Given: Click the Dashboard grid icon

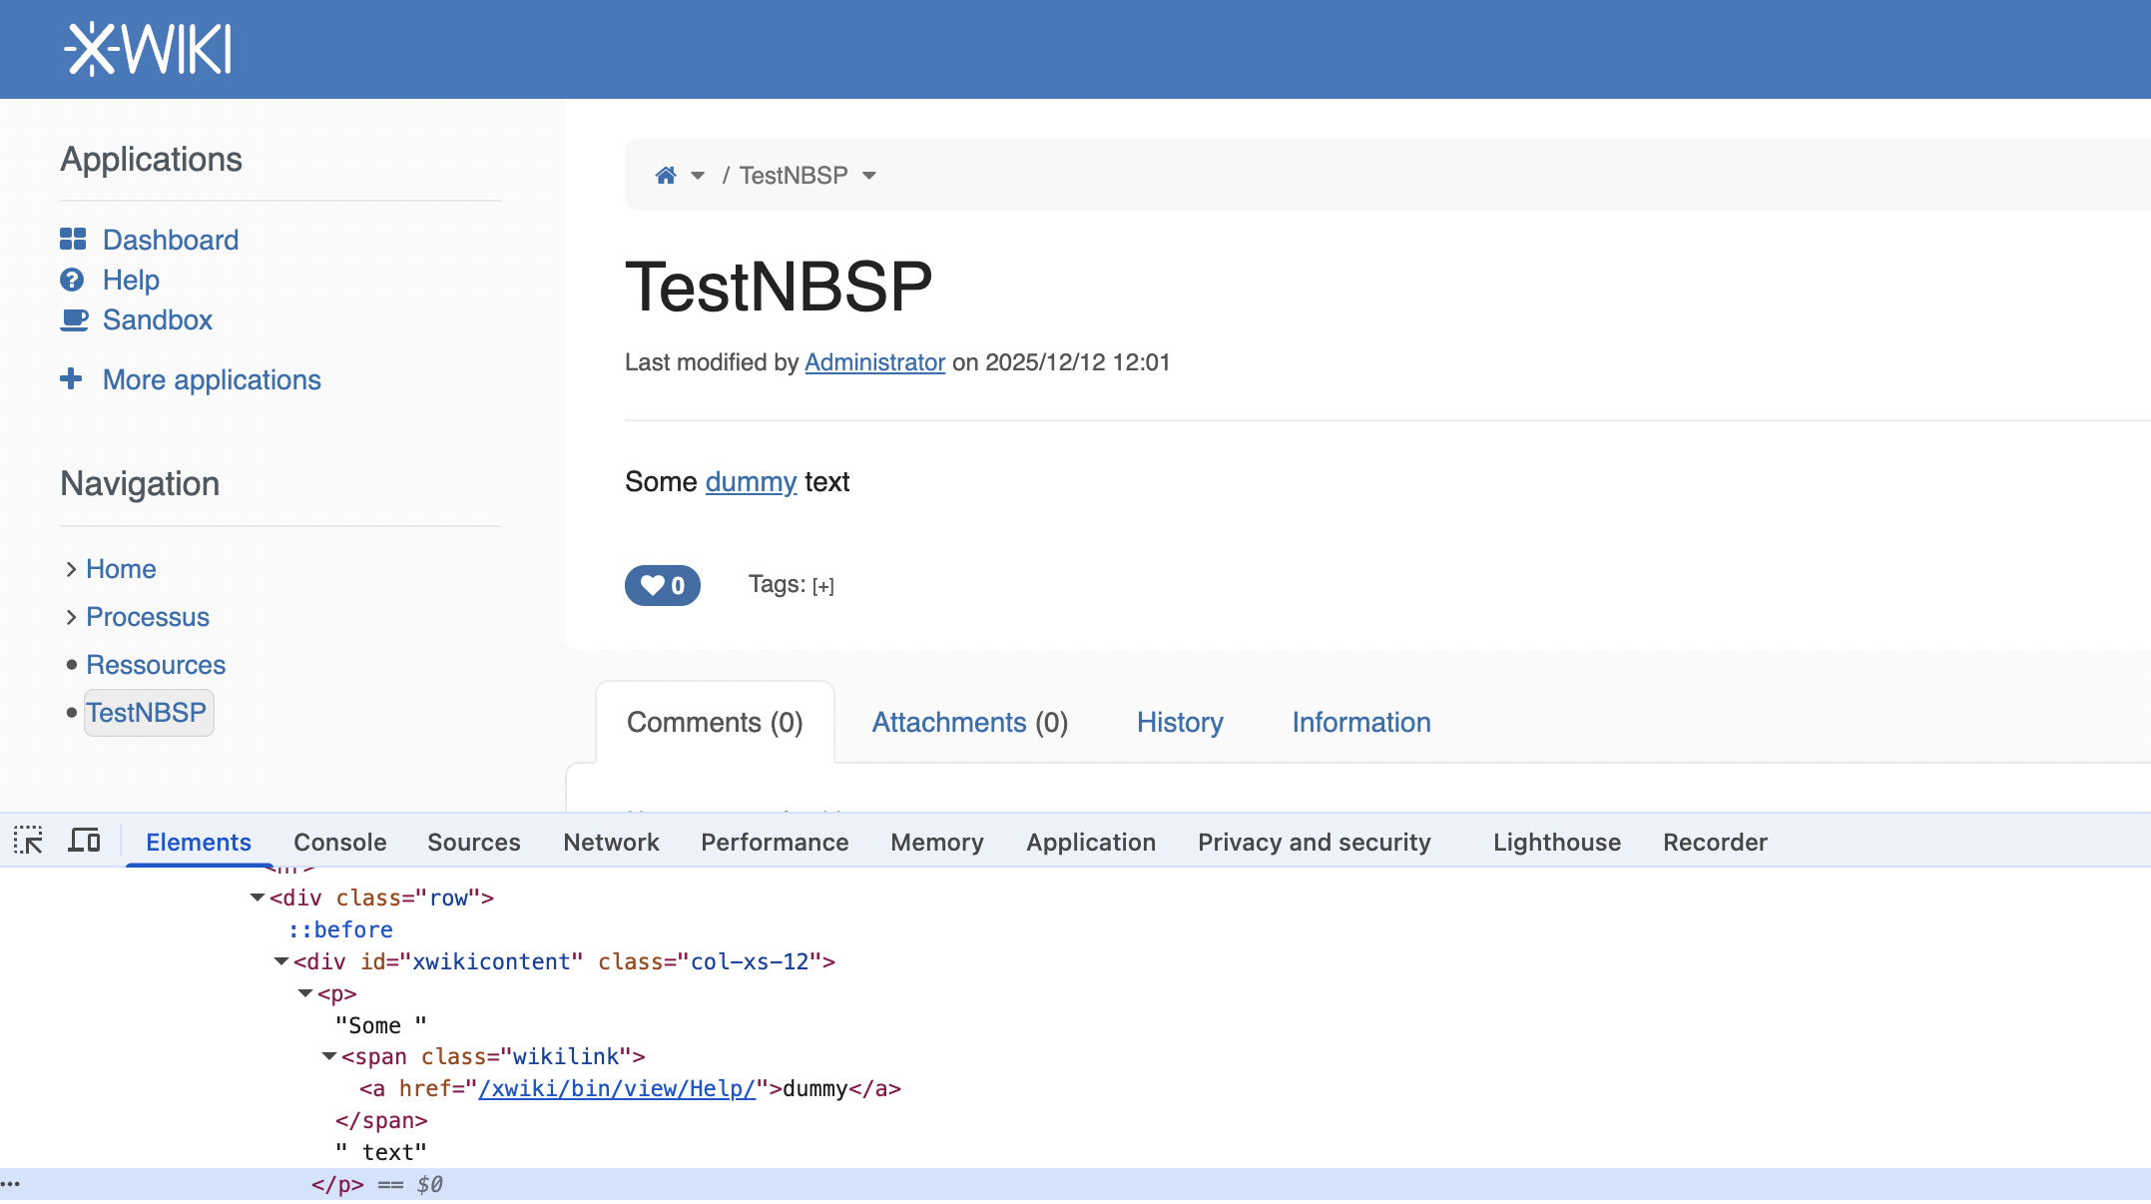Looking at the screenshot, I should click(73, 240).
